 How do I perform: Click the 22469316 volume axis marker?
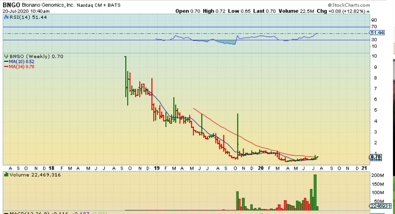377,206
